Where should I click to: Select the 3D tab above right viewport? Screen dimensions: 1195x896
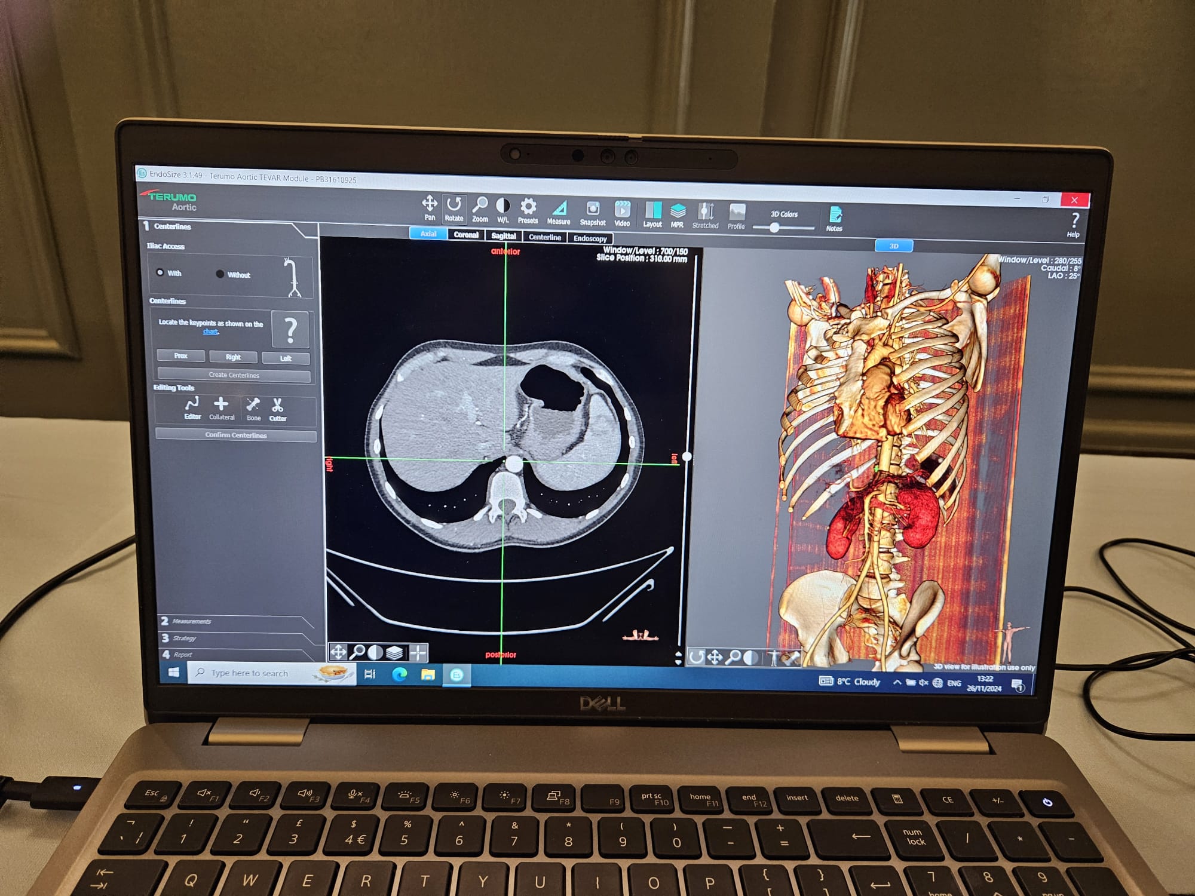click(x=894, y=246)
